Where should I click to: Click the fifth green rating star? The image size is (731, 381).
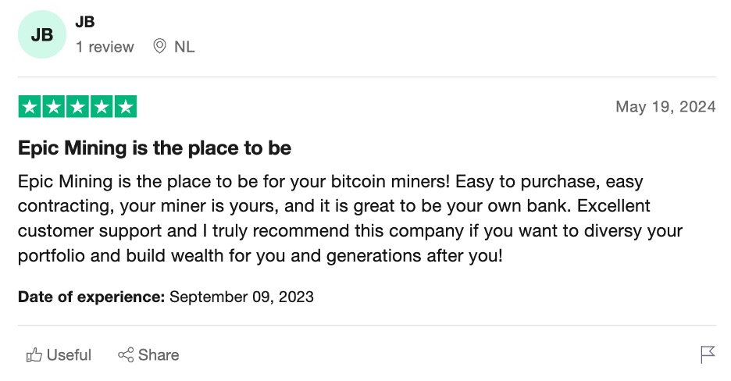(x=125, y=107)
